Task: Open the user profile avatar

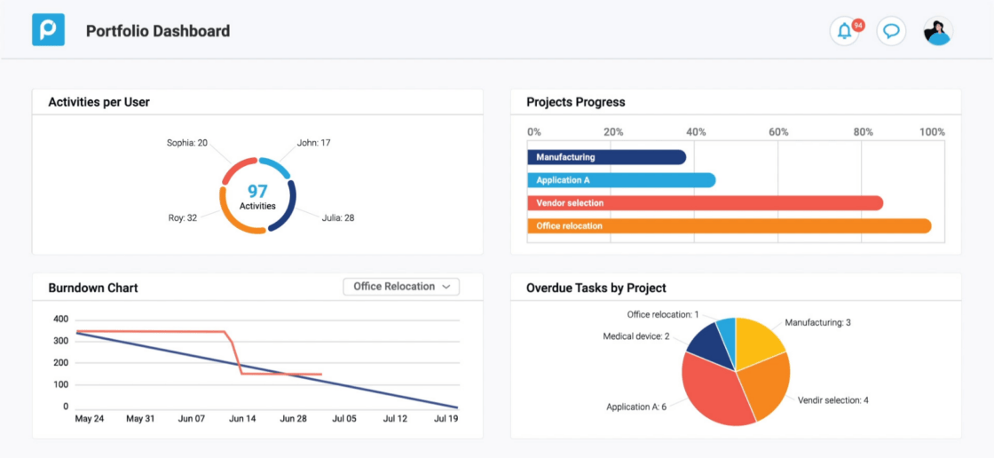Action: [x=938, y=30]
